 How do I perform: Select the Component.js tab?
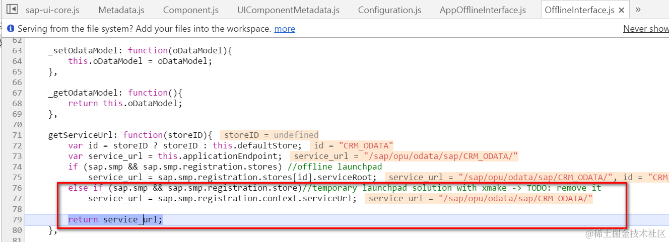(191, 10)
